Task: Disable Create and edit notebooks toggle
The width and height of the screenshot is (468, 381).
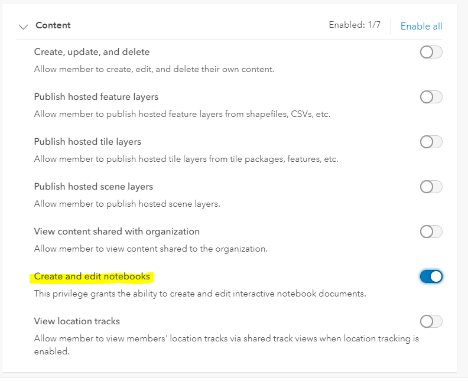Action: pyautogui.click(x=431, y=276)
